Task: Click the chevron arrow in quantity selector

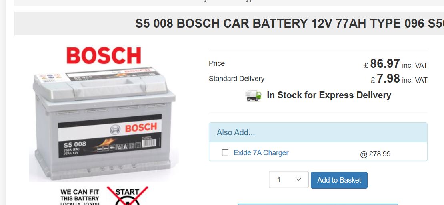Action: pos(298,179)
